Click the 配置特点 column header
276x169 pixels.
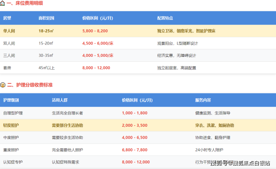[x=165, y=18]
